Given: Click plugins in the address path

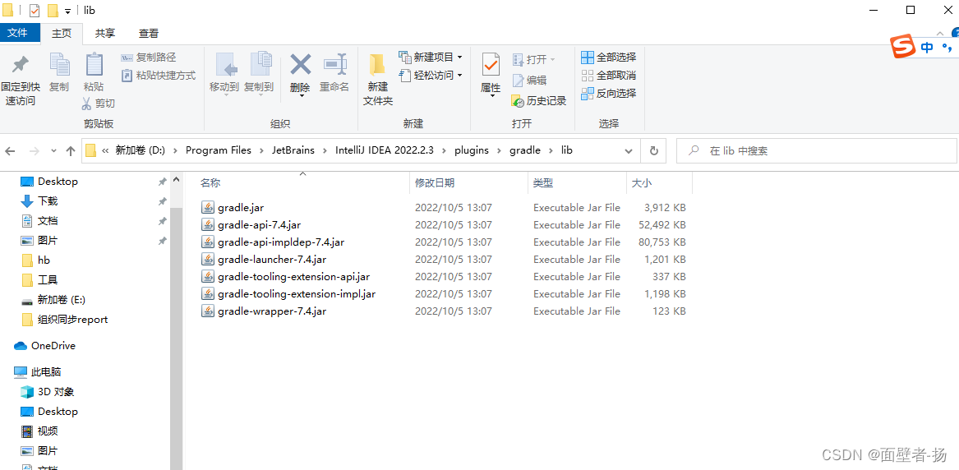Looking at the screenshot, I should pos(472,150).
